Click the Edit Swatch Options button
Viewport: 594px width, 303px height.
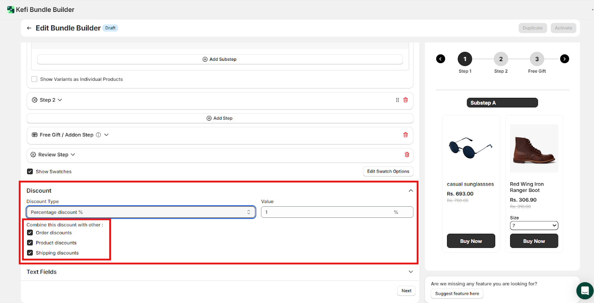[x=388, y=172]
